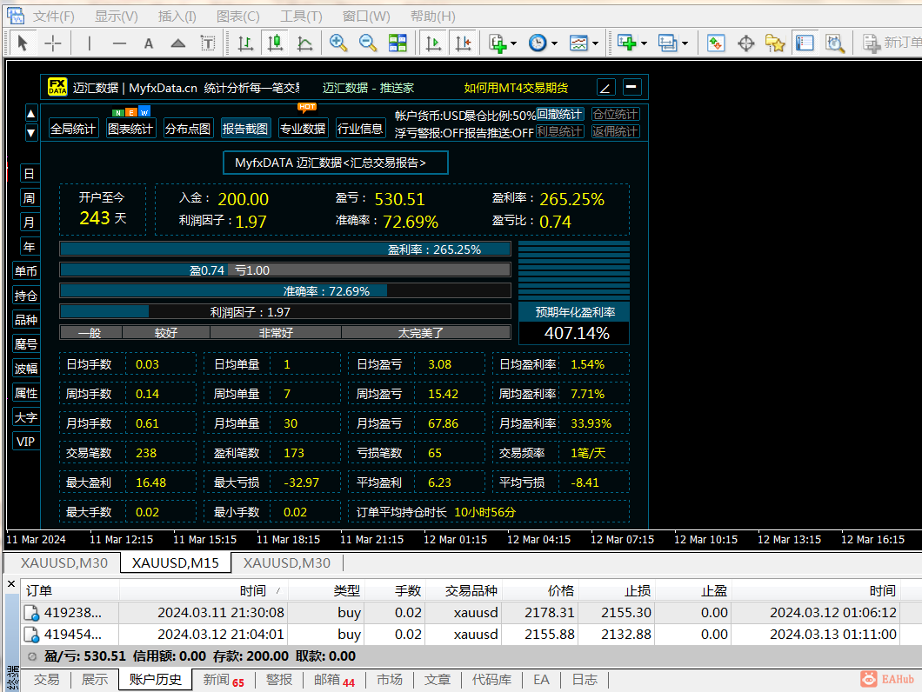
Task: Expand the templates dropdown arrow
Action: pyautogui.click(x=595, y=43)
